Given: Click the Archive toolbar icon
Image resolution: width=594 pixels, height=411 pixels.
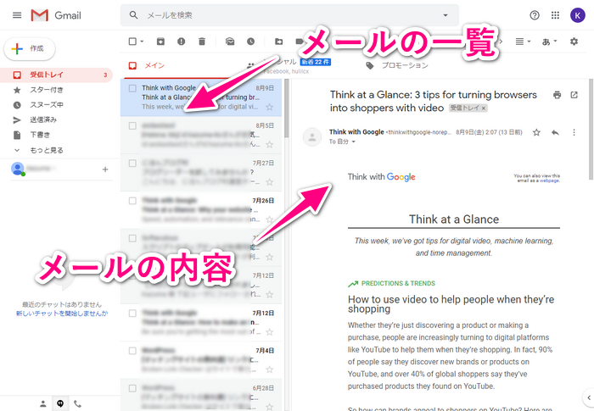Looking at the screenshot, I should [160, 42].
